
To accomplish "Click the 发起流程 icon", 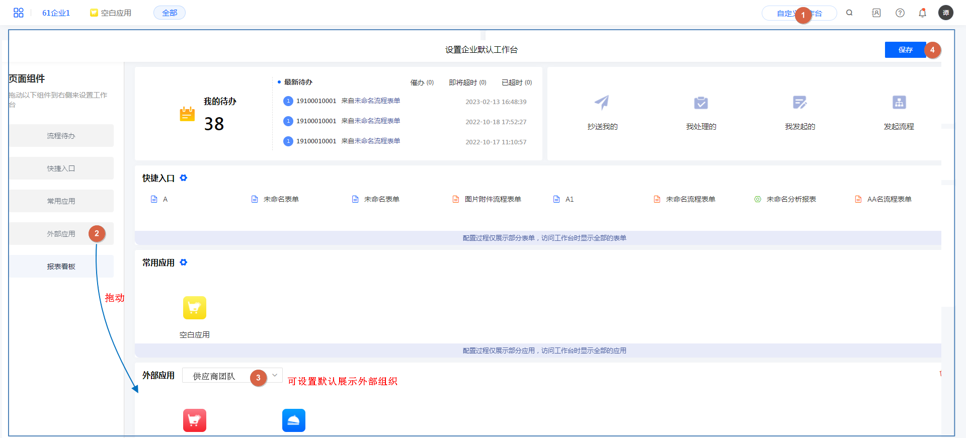I will click(x=899, y=103).
